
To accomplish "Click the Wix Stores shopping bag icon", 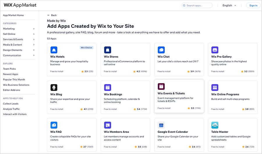I will 107,50.
